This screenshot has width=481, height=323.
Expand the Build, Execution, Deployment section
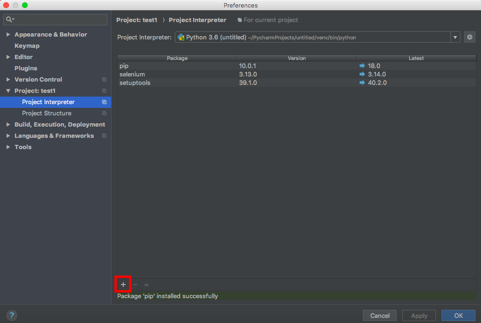pyautogui.click(x=8, y=124)
